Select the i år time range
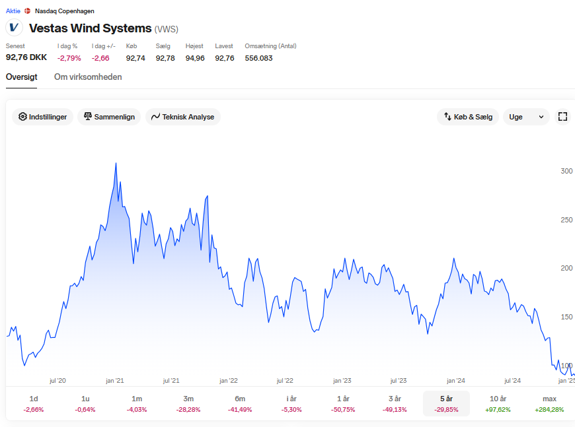This screenshot has height=427, width=575. tap(291, 403)
